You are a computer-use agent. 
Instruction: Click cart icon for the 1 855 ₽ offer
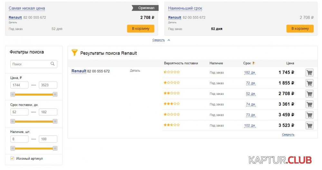pyautogui.click(x=309, y=83)
